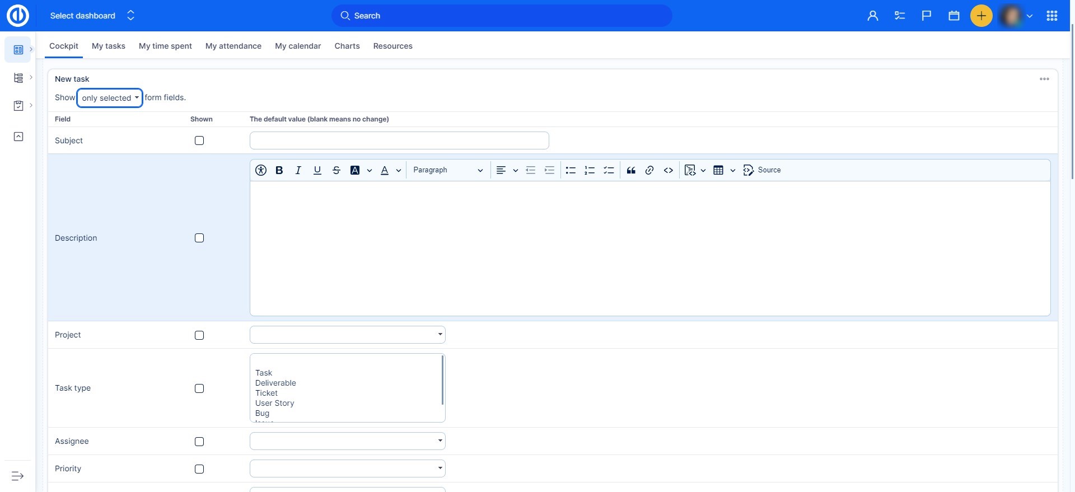Click the insert link icon
The height and width of the screenshot is (492, 1075).
[x=649, y=170]
